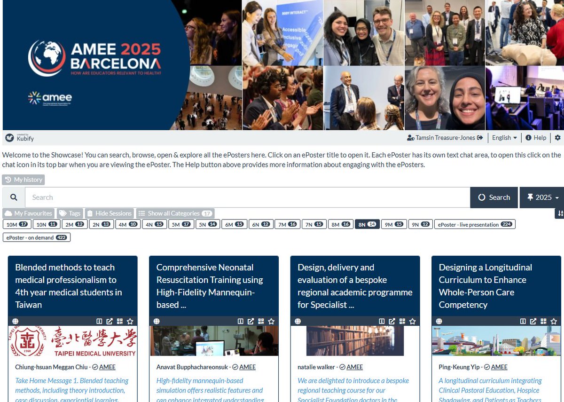Open the settings gear icon
This screenshot has width=564, height=402.
coord(557,138)
